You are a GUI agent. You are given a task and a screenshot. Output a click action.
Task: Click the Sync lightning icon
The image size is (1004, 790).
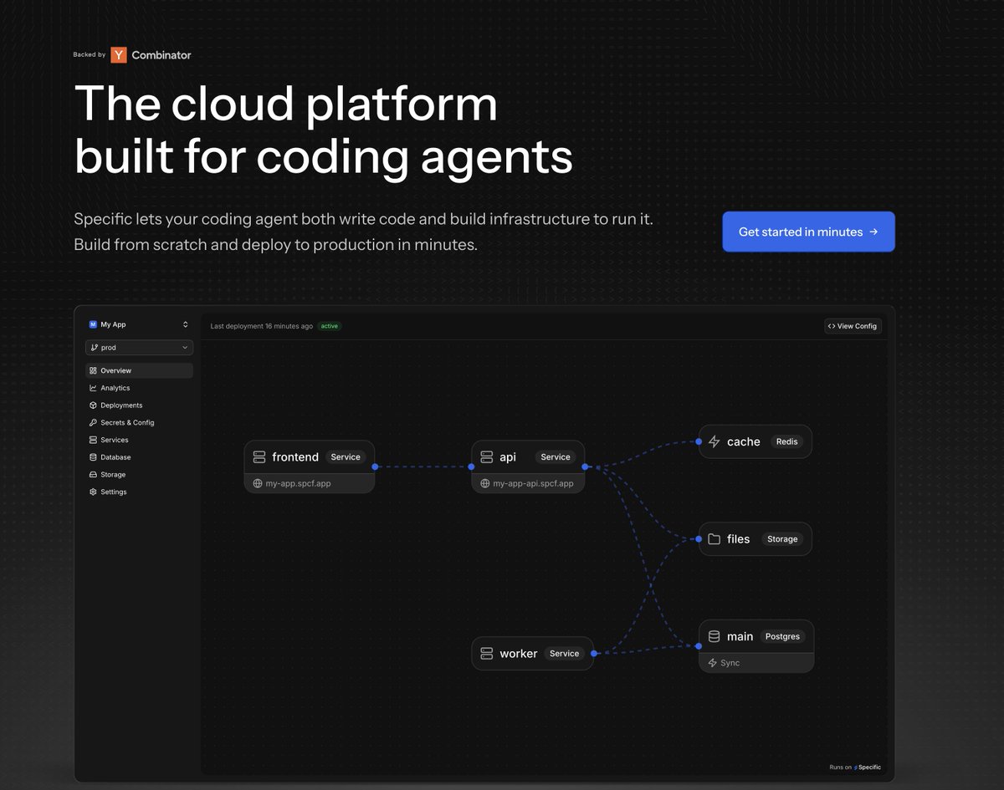713,663
